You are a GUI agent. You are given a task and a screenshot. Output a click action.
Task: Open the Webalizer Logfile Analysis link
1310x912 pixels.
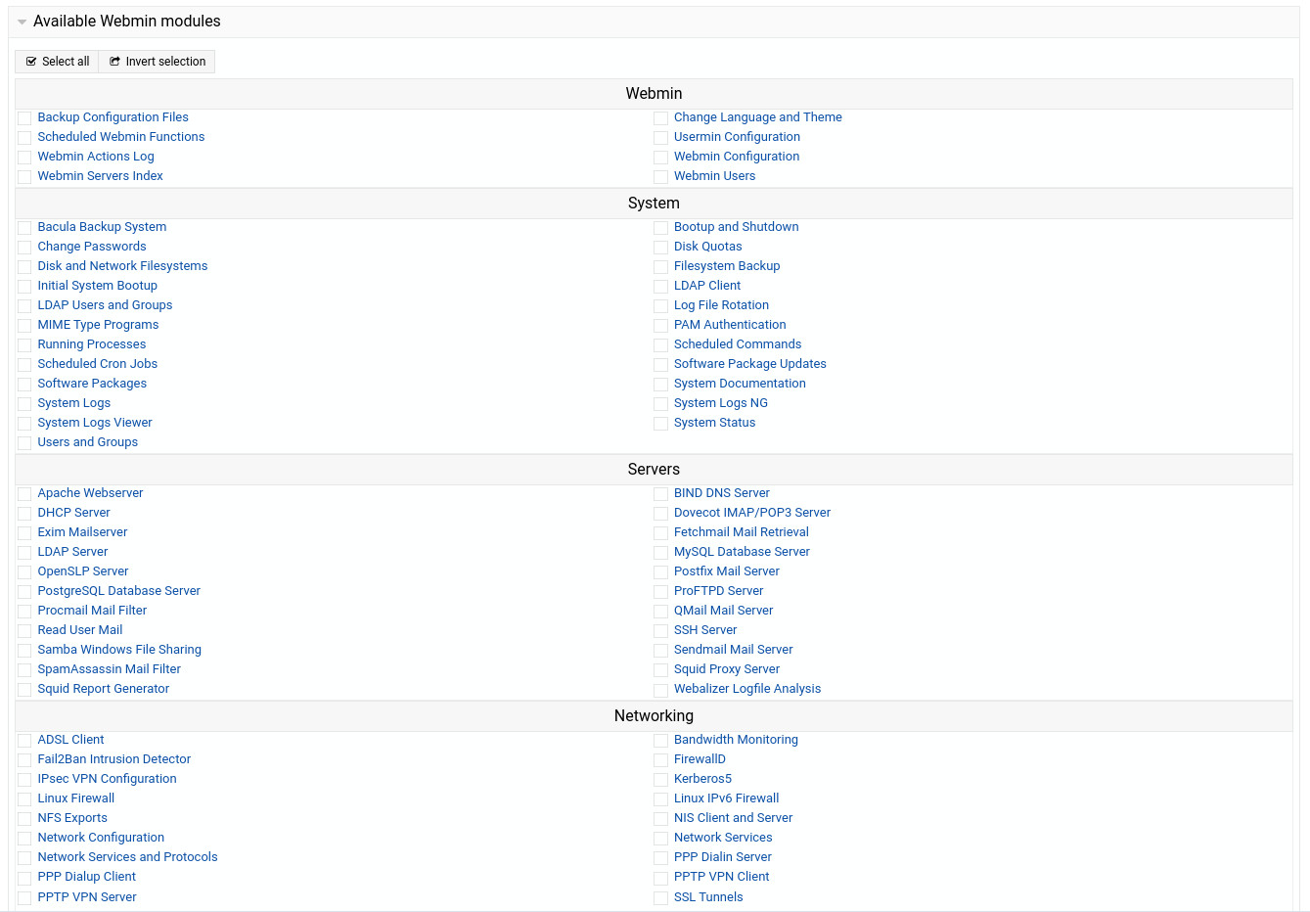pyautogui.click(x=747, y=689)
